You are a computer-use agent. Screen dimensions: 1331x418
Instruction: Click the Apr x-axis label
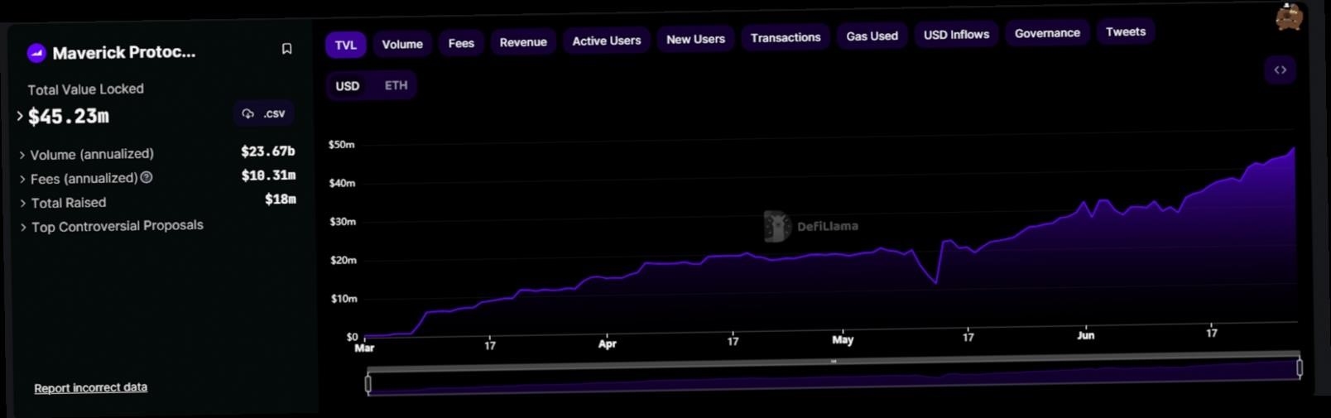tap(608, 344)
